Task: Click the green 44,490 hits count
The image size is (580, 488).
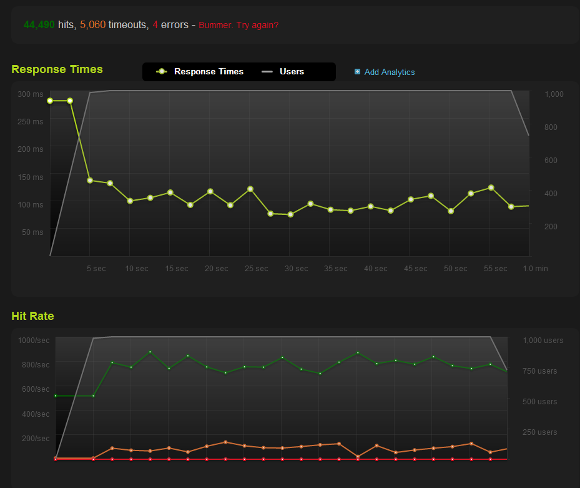Action: coord(39,25)
